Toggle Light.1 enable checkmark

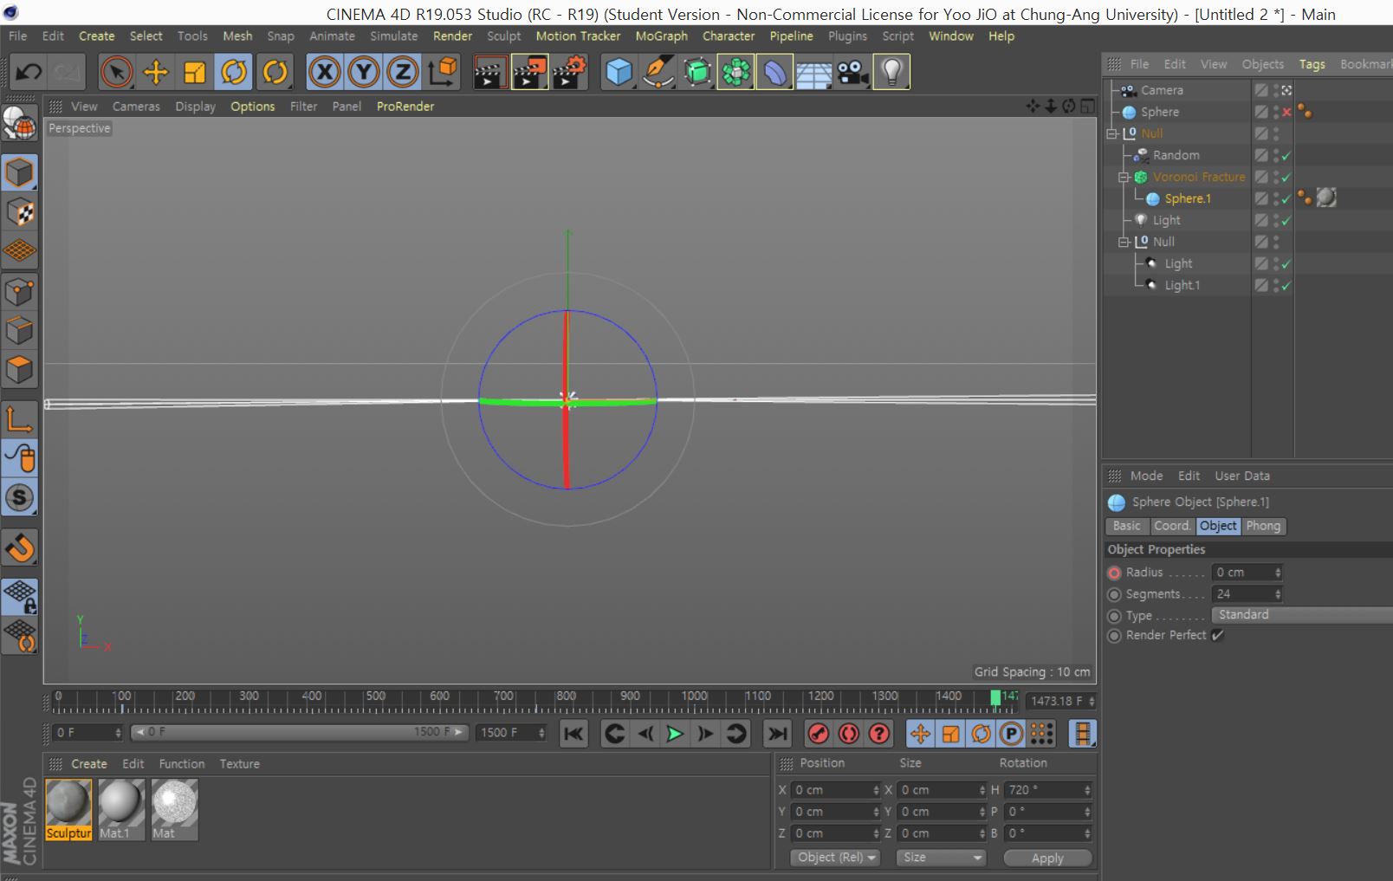pyautogui.click(x=1286, y=285)
